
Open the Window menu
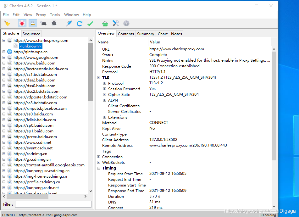[71, 15]
